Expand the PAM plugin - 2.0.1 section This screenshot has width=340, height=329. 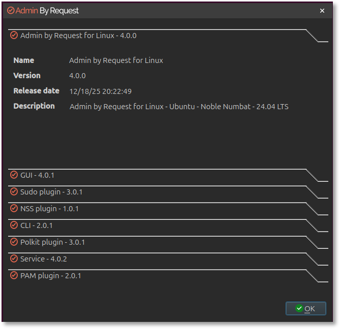51,276
